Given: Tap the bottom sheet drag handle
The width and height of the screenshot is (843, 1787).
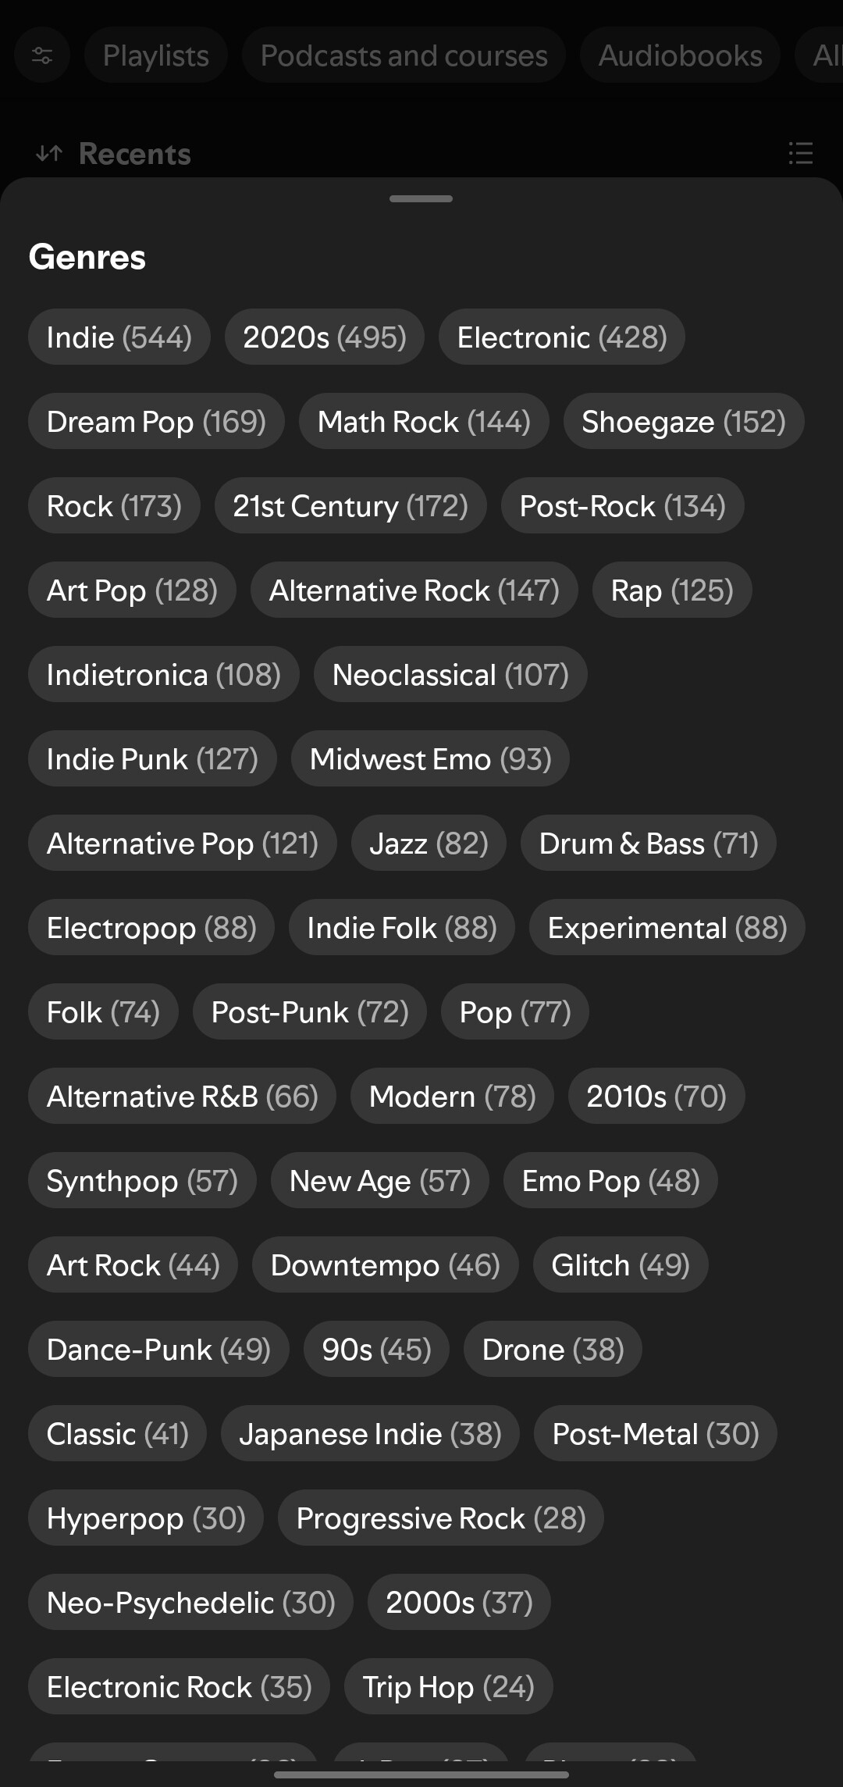Looking at the screenshot, I should 421,199.
